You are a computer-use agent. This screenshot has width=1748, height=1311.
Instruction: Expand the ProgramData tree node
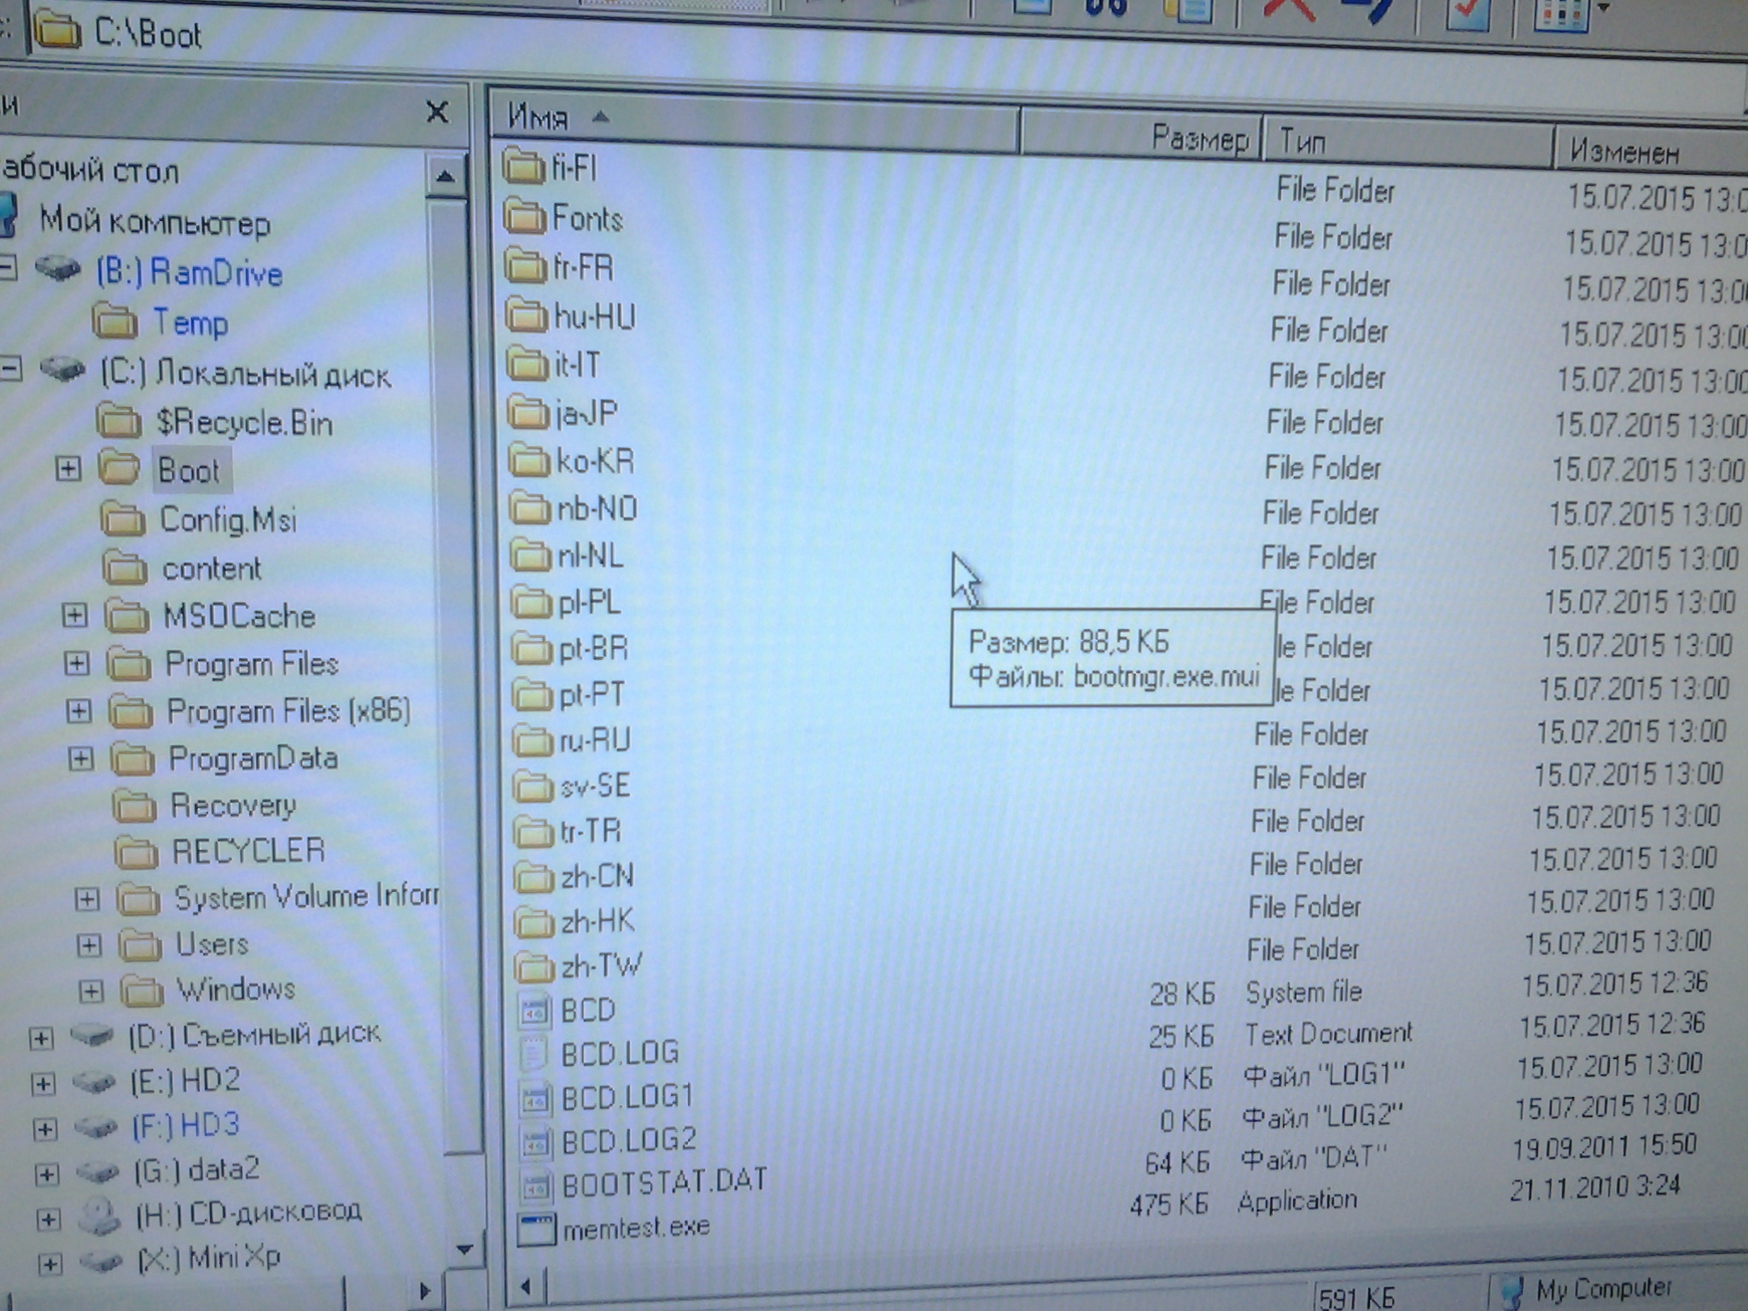(x=80, y=758)
